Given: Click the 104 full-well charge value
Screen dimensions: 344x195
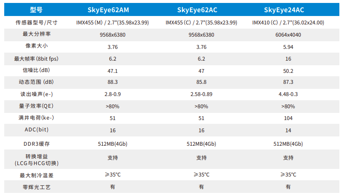Looking at the screenshot, I should coord(288,118).
